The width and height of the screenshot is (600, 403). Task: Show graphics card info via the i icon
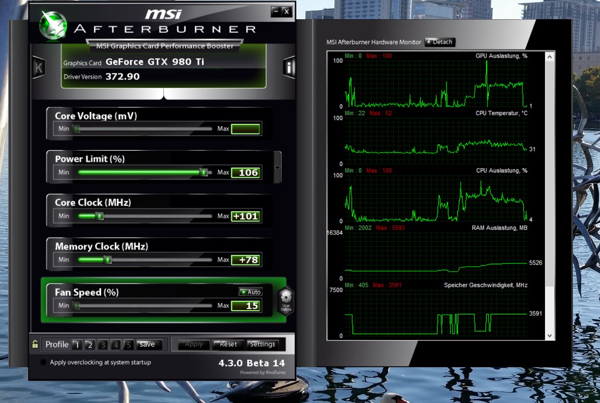(289, 67)
